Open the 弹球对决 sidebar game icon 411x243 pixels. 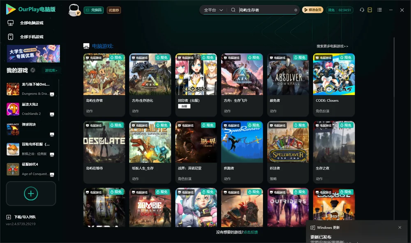(13, 129)
